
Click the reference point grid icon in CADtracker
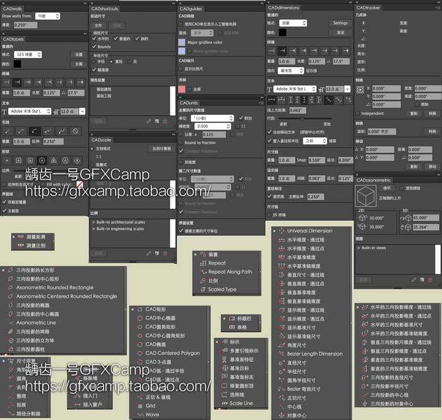tap(361, 90)
